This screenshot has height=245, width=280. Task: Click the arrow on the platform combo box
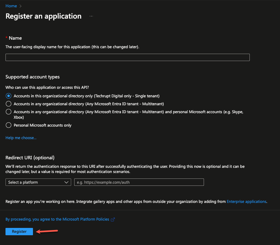point(67,182)
